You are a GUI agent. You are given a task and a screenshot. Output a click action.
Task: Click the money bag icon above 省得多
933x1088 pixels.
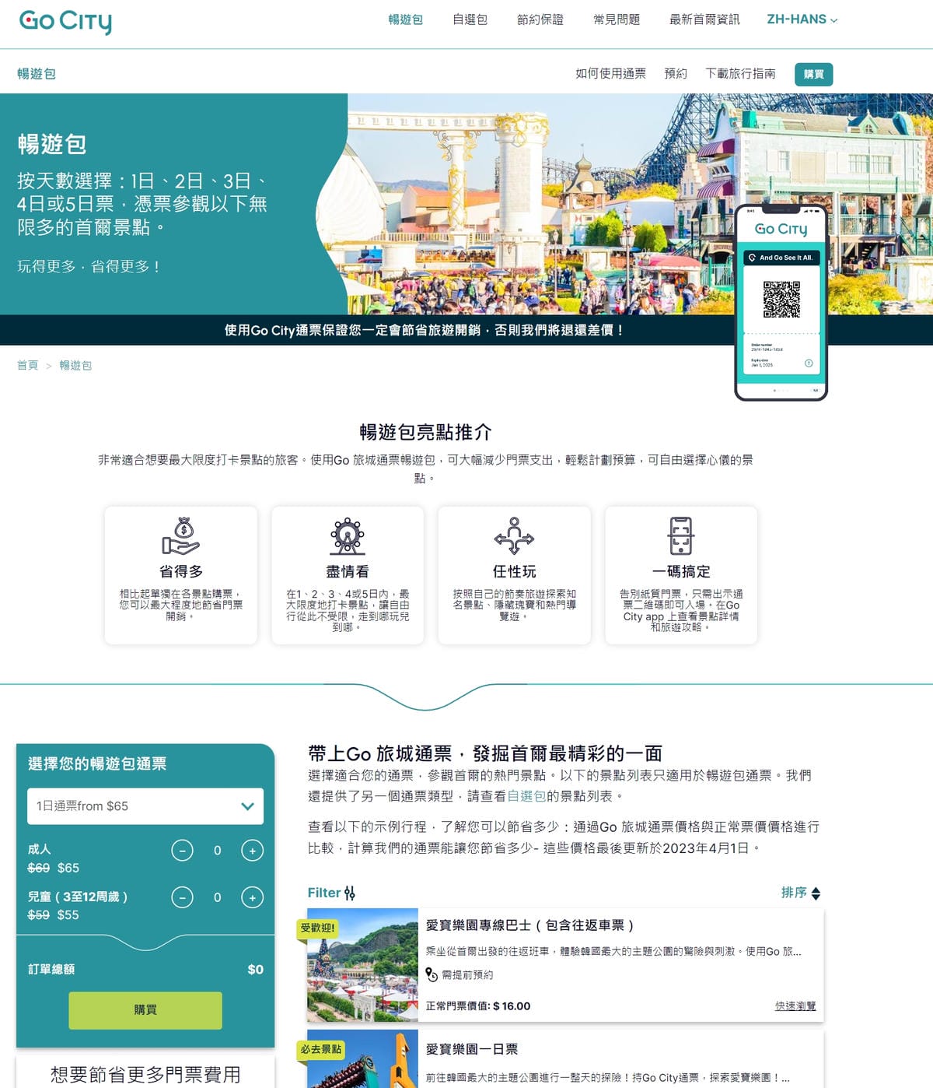(180, 535)
